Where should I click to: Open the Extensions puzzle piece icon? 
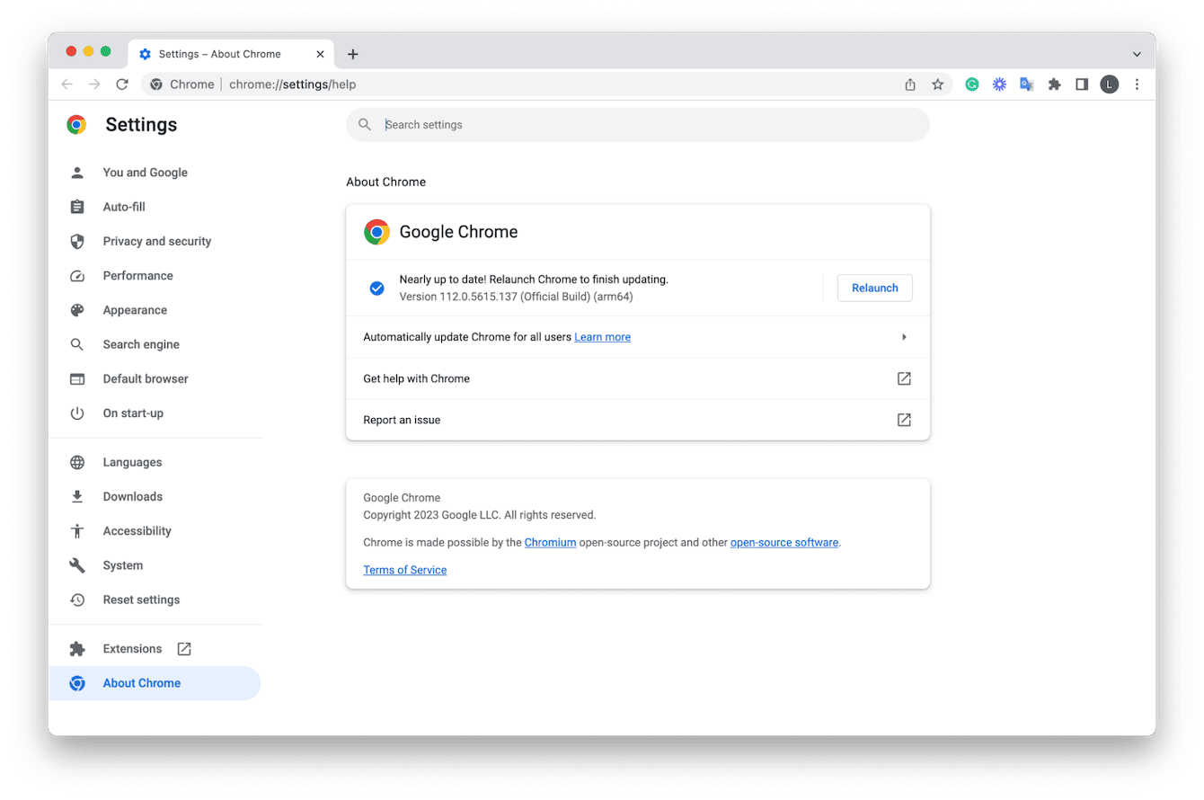coord(1055,84)
